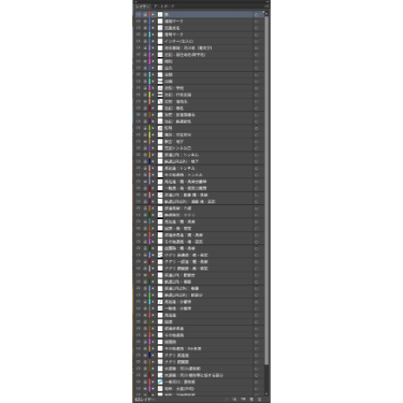Expand the 記号 layer
Image resolution: width=403 pixels, height=403 pixels.
click(x=153, y=128)
